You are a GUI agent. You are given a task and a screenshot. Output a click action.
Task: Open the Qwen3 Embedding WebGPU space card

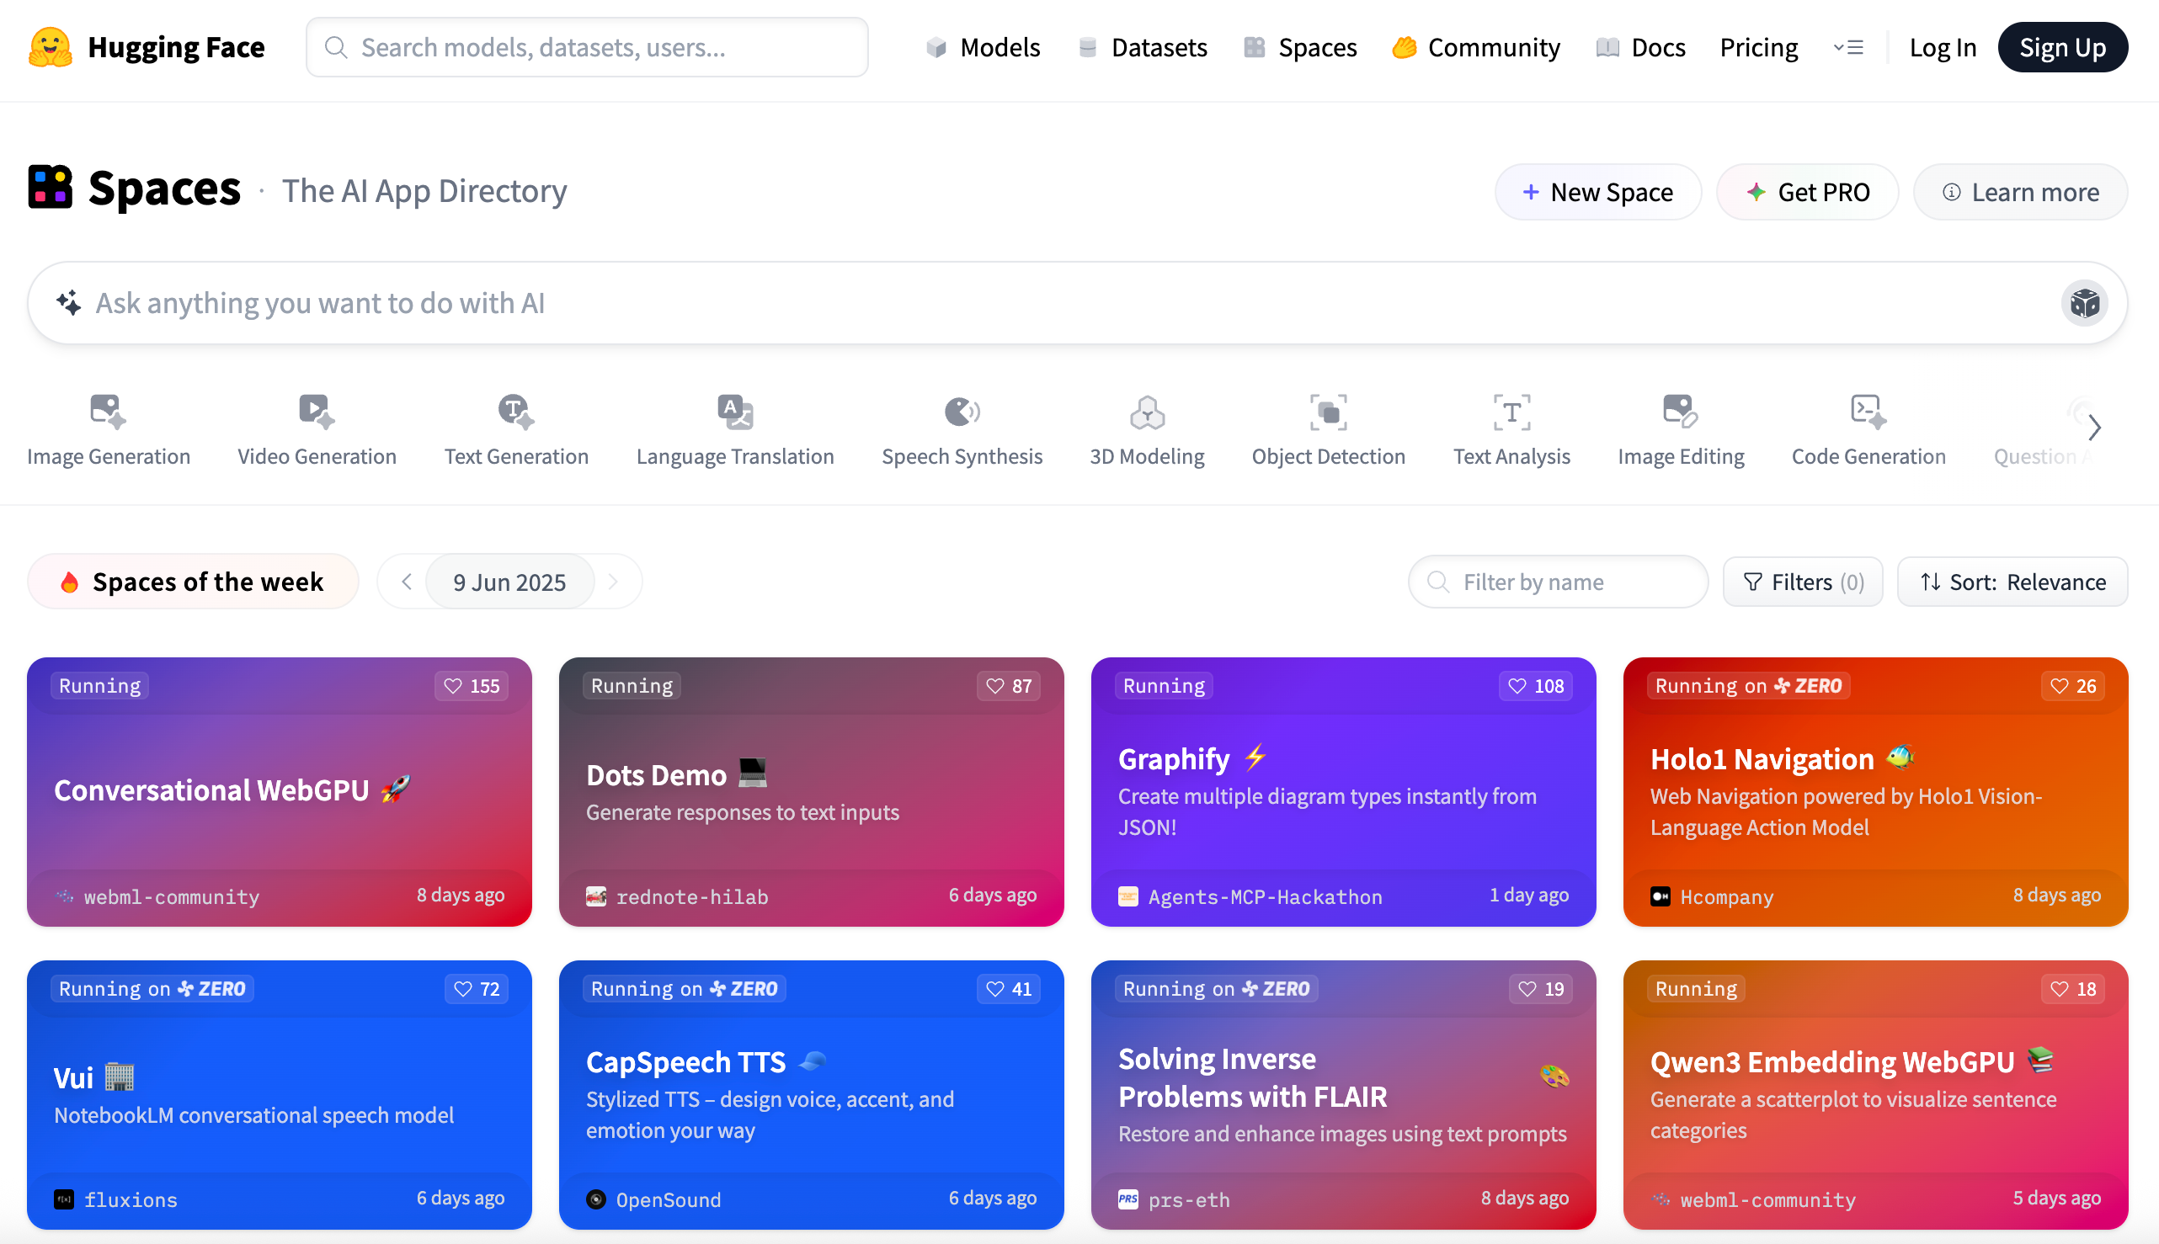[1875, 1094]
